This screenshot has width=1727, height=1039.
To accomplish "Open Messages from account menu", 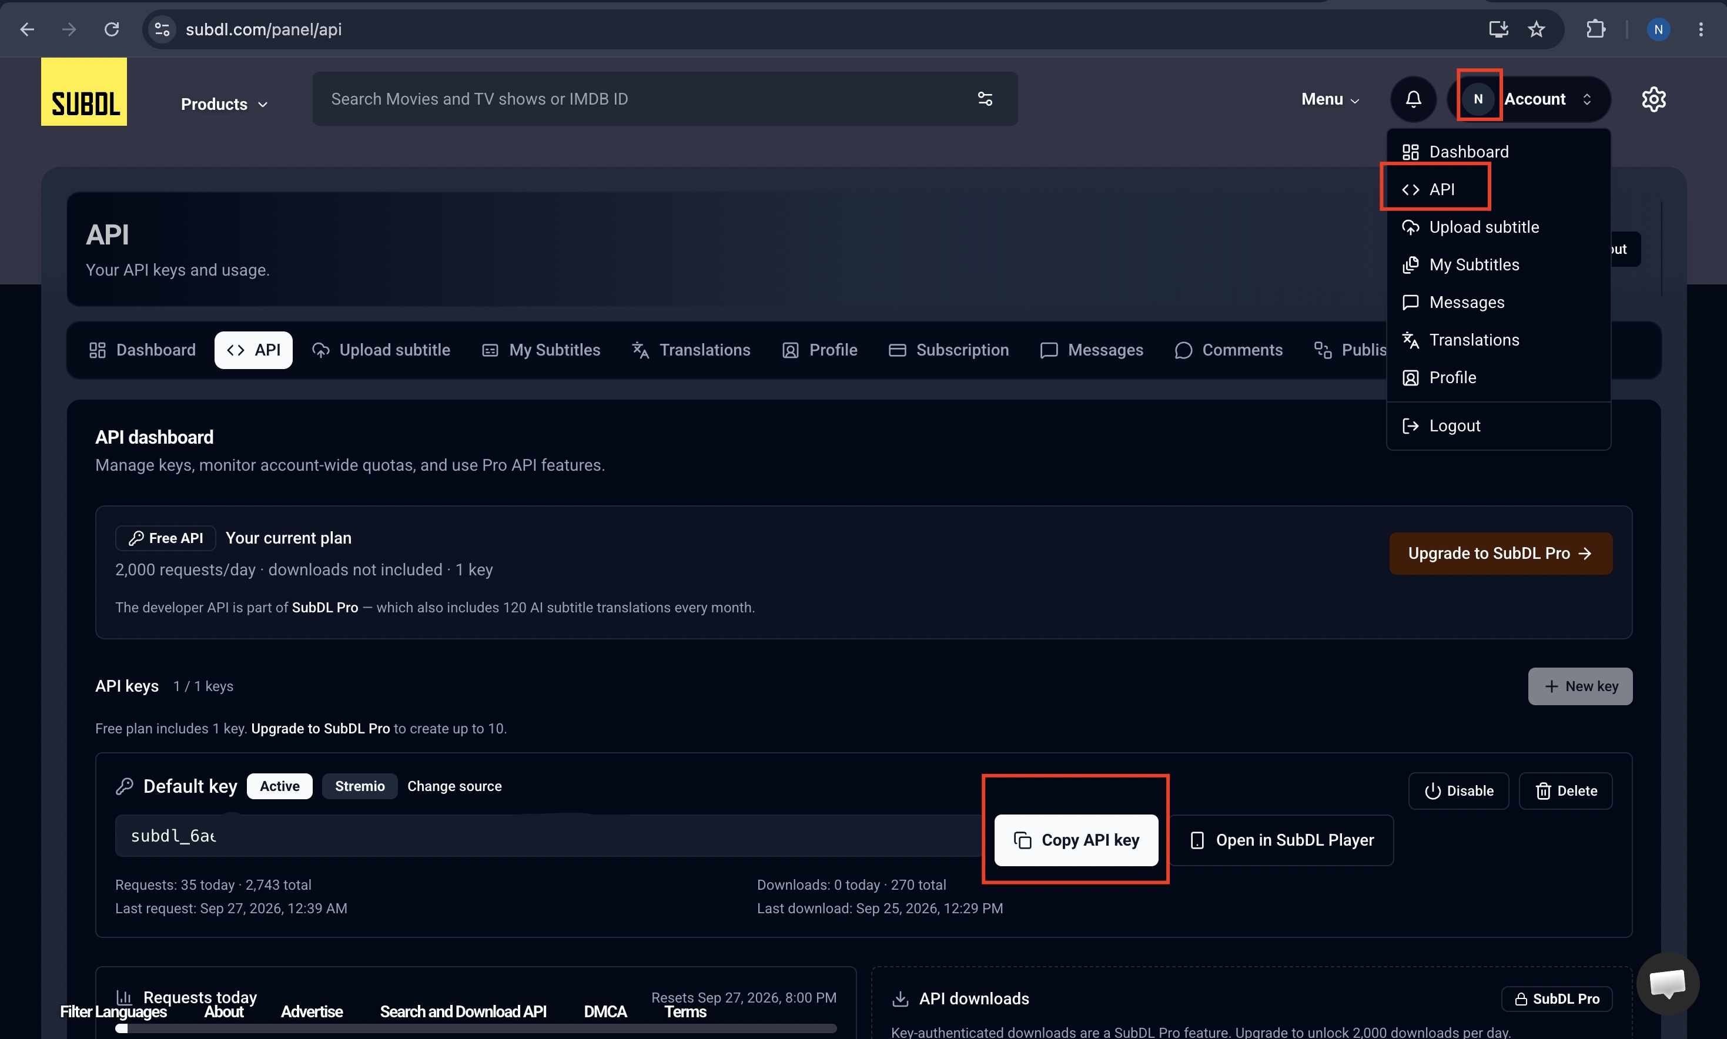I will pos(1498,303).
